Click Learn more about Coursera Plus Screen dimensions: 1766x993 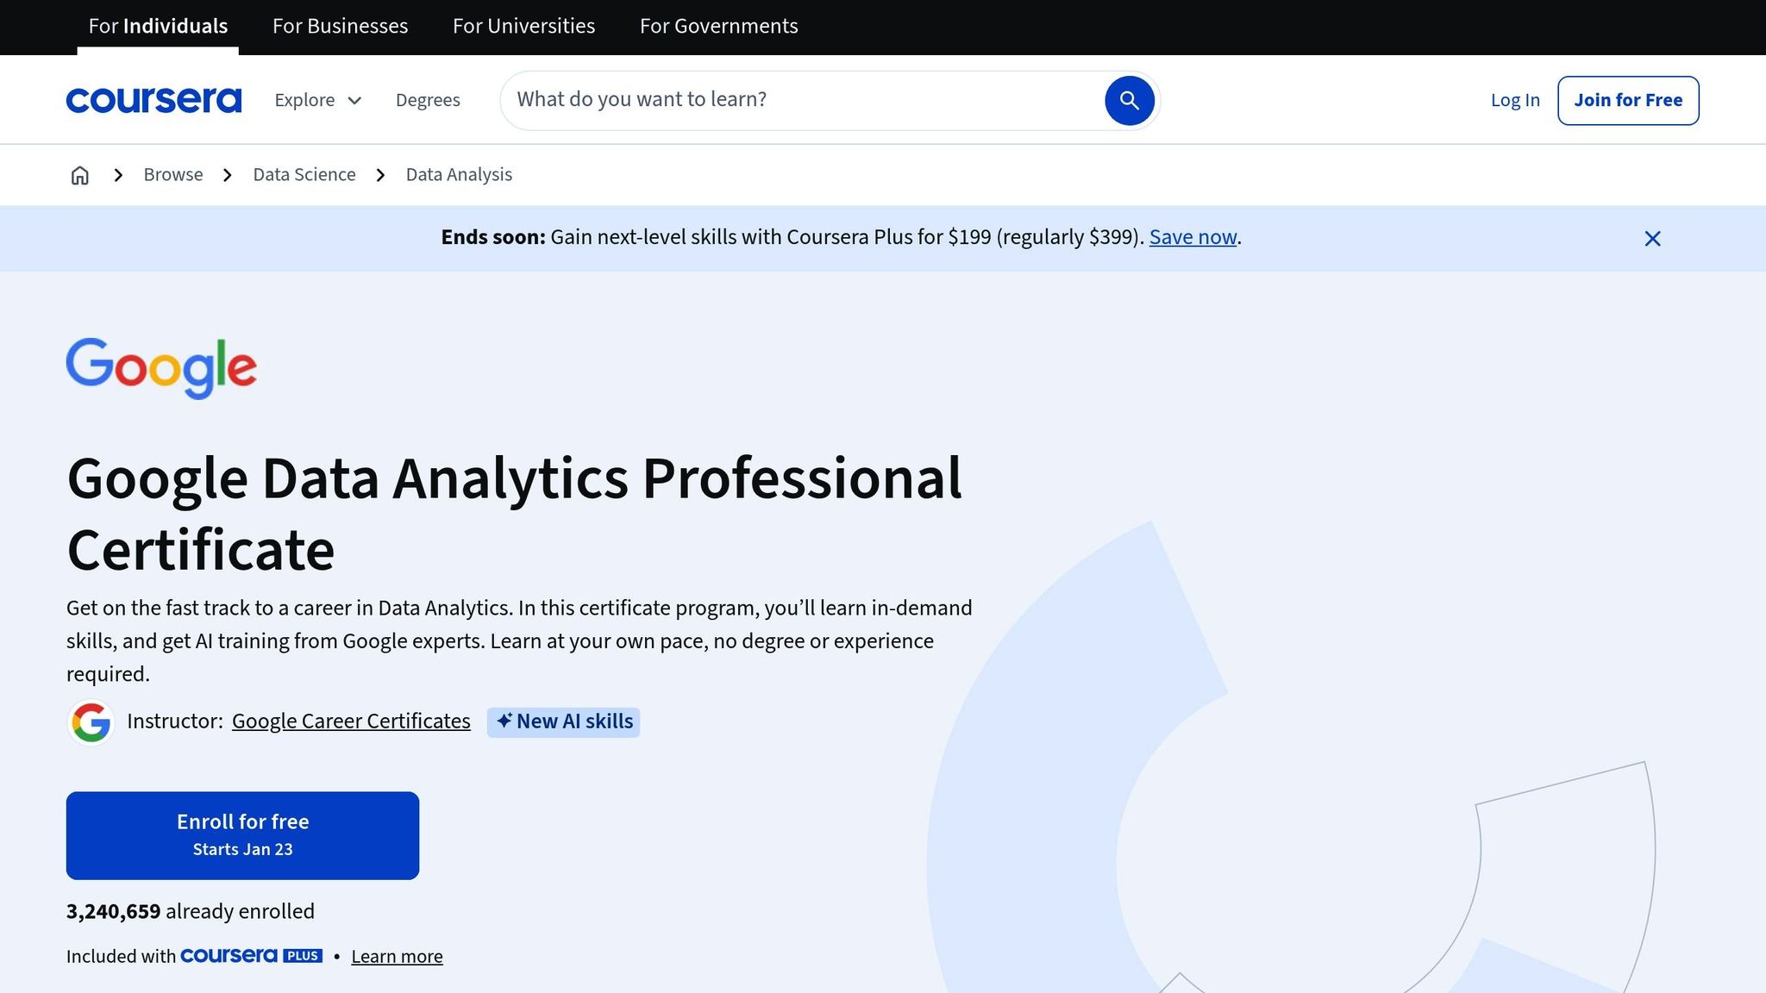coord(397,956)
